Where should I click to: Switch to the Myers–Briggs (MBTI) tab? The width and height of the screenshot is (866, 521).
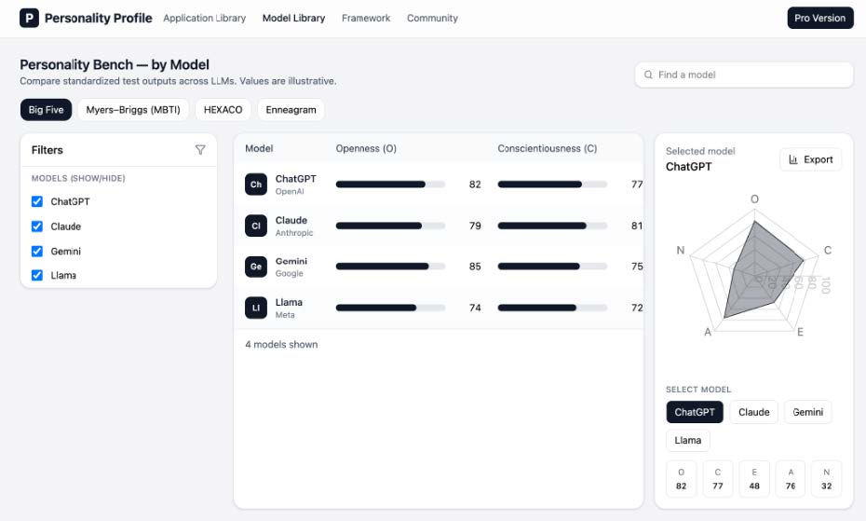(133, 110)
